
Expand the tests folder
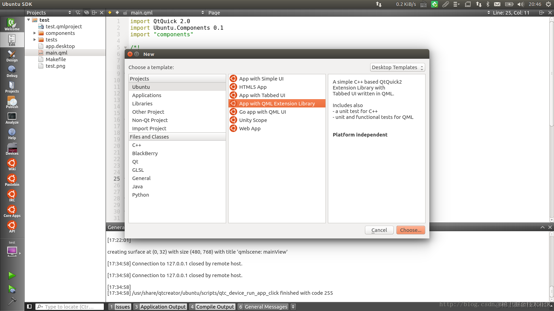coord(35,40)
